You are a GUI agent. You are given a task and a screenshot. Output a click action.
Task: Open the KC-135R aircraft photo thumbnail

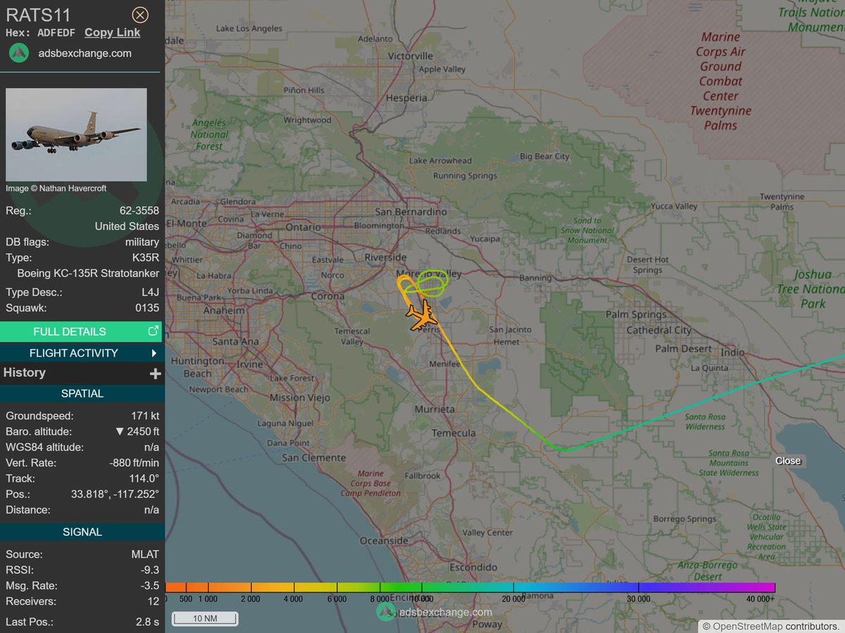tap(76, 134)
